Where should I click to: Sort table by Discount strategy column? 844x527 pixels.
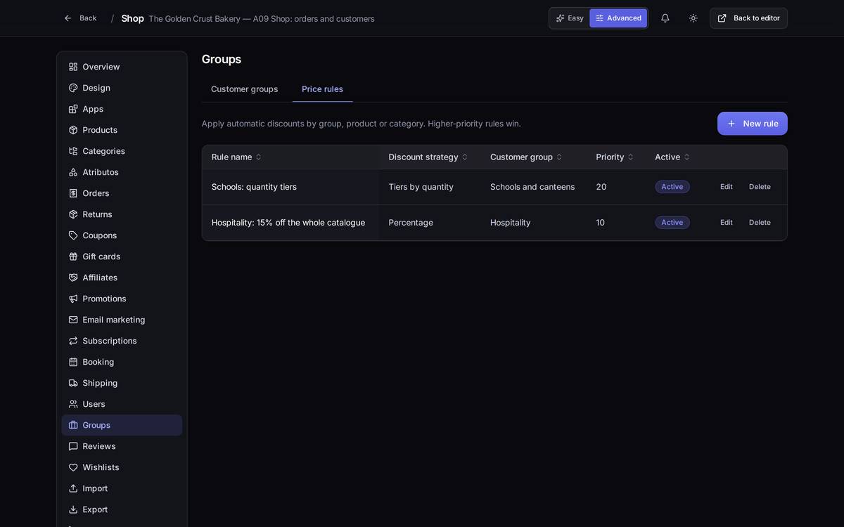[428, 157]
